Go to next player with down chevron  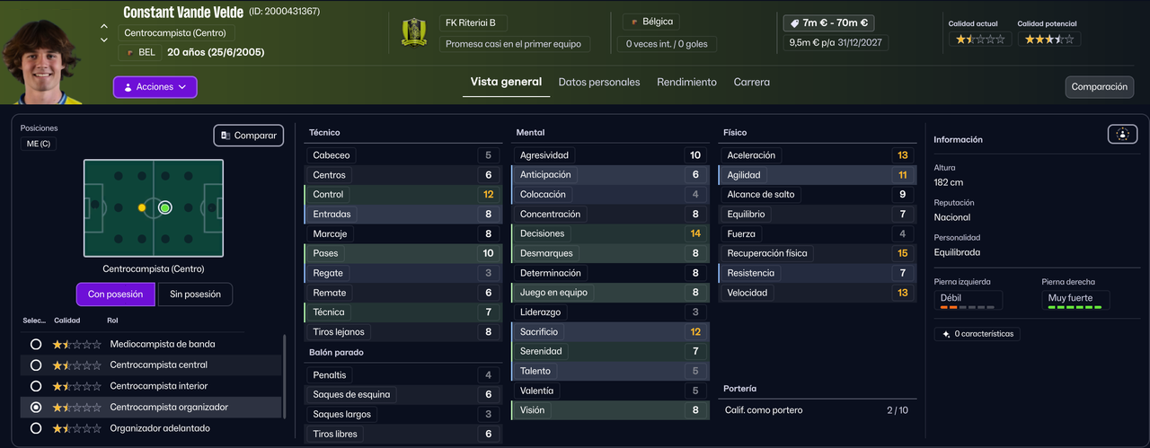(x=104, y=39)
